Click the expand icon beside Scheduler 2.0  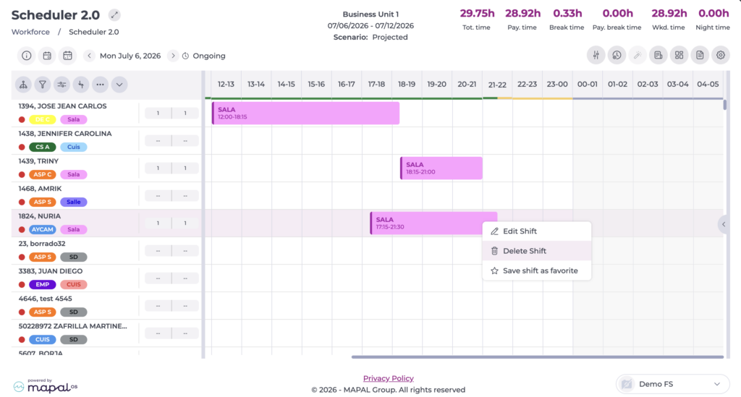tap(114, 15)
